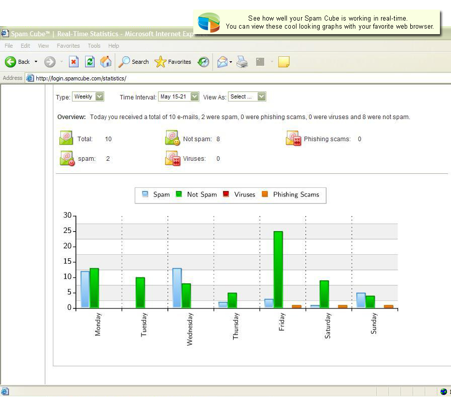
Task: Click the spam envelope icon
Action: click(x=66, y=158)
